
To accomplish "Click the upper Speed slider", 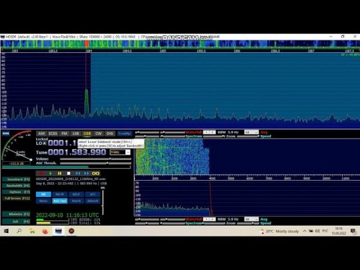I will 248,136.
